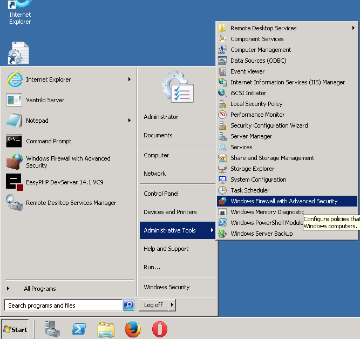The height and width of the screenshot is (339, 360).
Task: Open the iSCSI Initiator icon
Action: coord(222,93)
